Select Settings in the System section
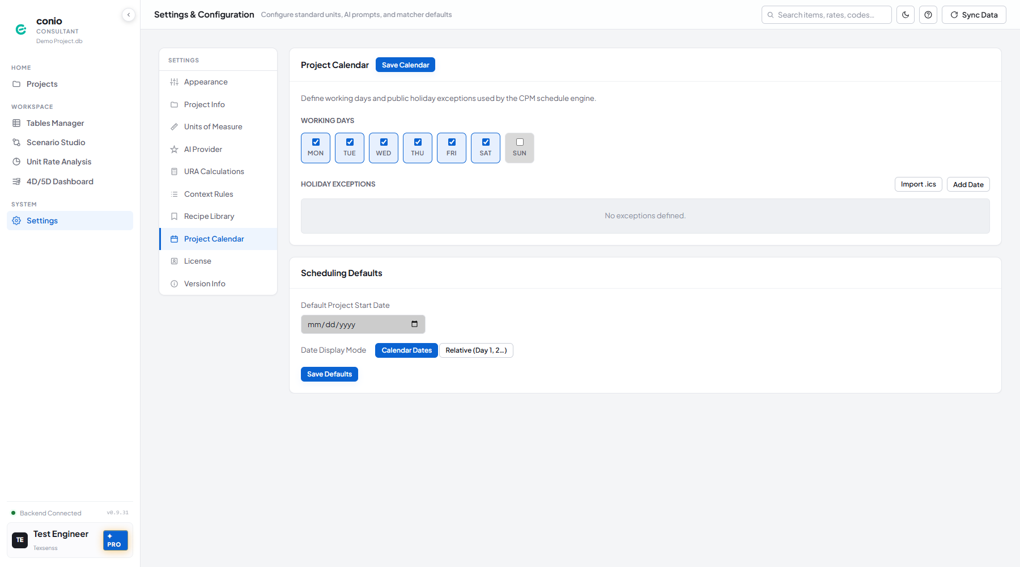The image size is (1020, 567). click(x=70, y=221)
